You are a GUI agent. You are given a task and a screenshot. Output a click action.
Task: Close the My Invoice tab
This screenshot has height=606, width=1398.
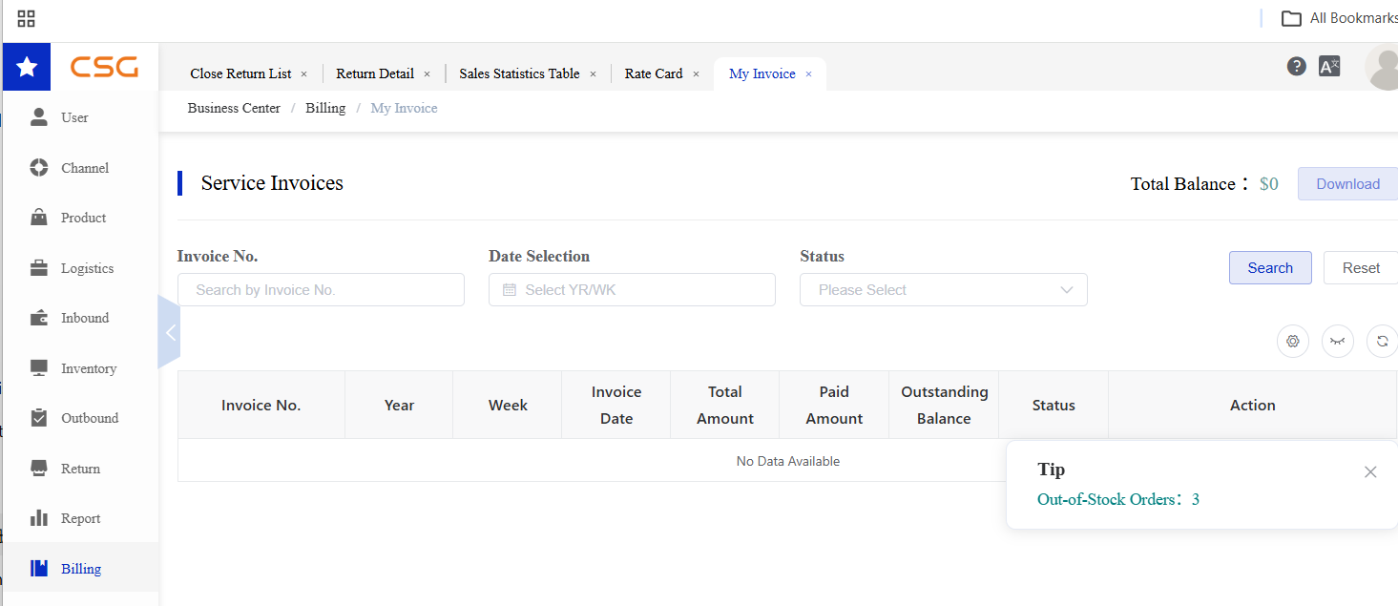coord(808,74)
